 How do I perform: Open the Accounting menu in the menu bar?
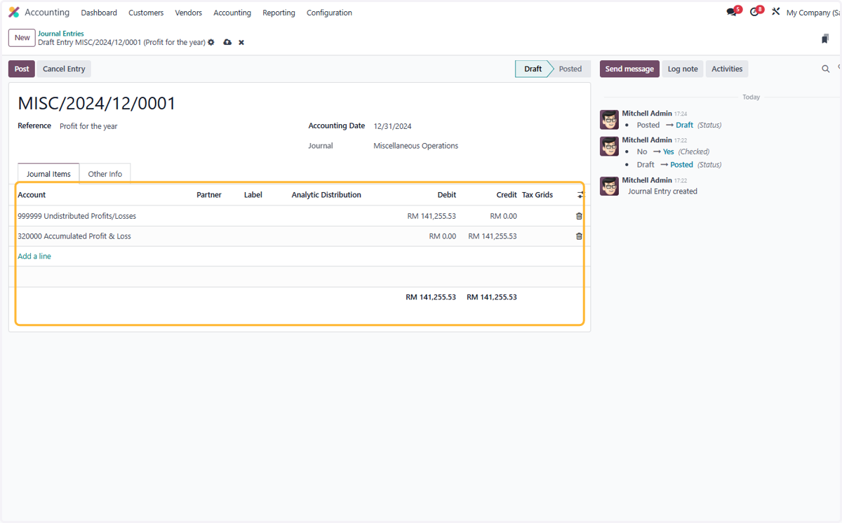click(x=232, y=13)
